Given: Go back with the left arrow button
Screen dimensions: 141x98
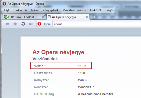Looking at the screenshot, I should pyautogui.click(x=7, y=24).
